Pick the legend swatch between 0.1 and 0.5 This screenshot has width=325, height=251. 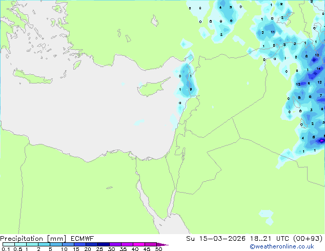9,244
